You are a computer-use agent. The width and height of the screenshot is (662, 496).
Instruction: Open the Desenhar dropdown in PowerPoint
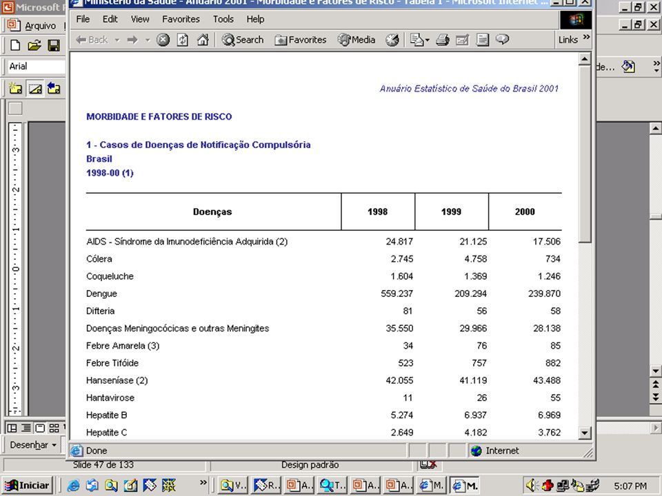coord(33,445)
